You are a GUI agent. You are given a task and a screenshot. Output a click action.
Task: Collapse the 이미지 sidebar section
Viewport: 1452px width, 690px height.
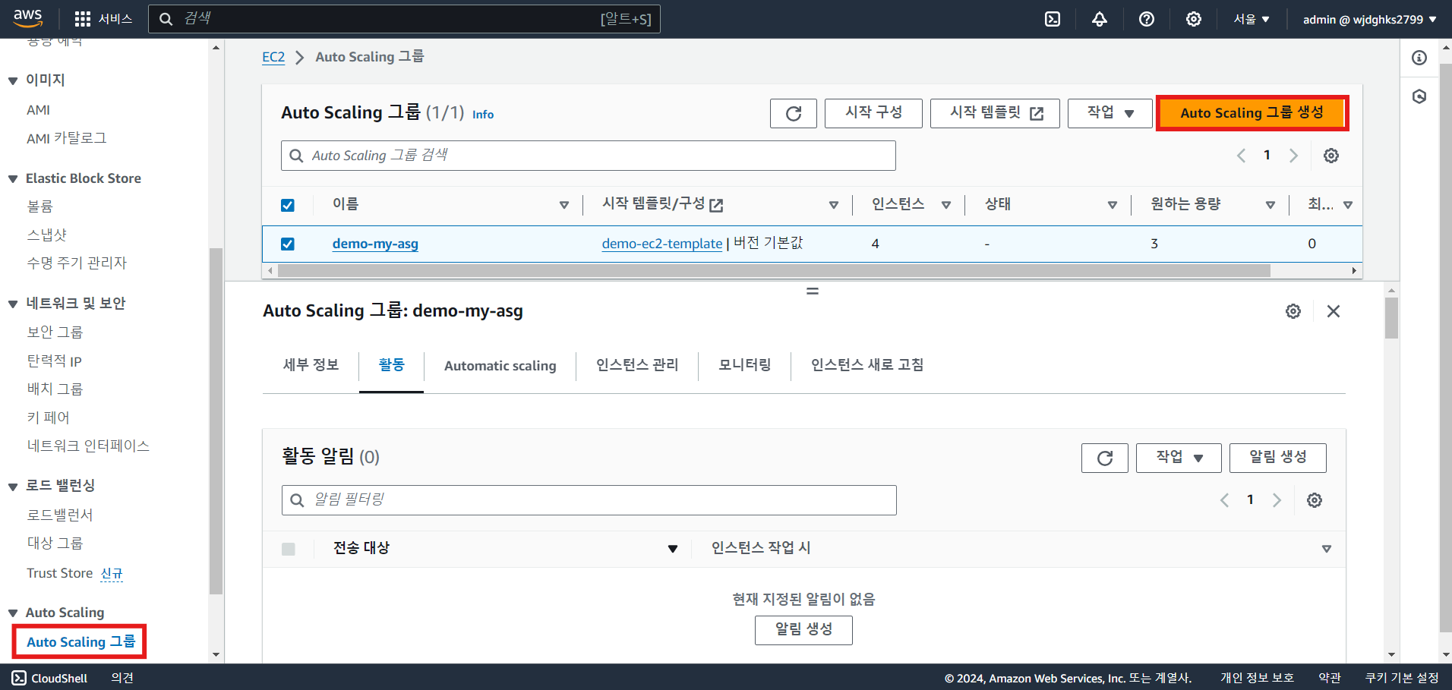[x=13, y=80]
